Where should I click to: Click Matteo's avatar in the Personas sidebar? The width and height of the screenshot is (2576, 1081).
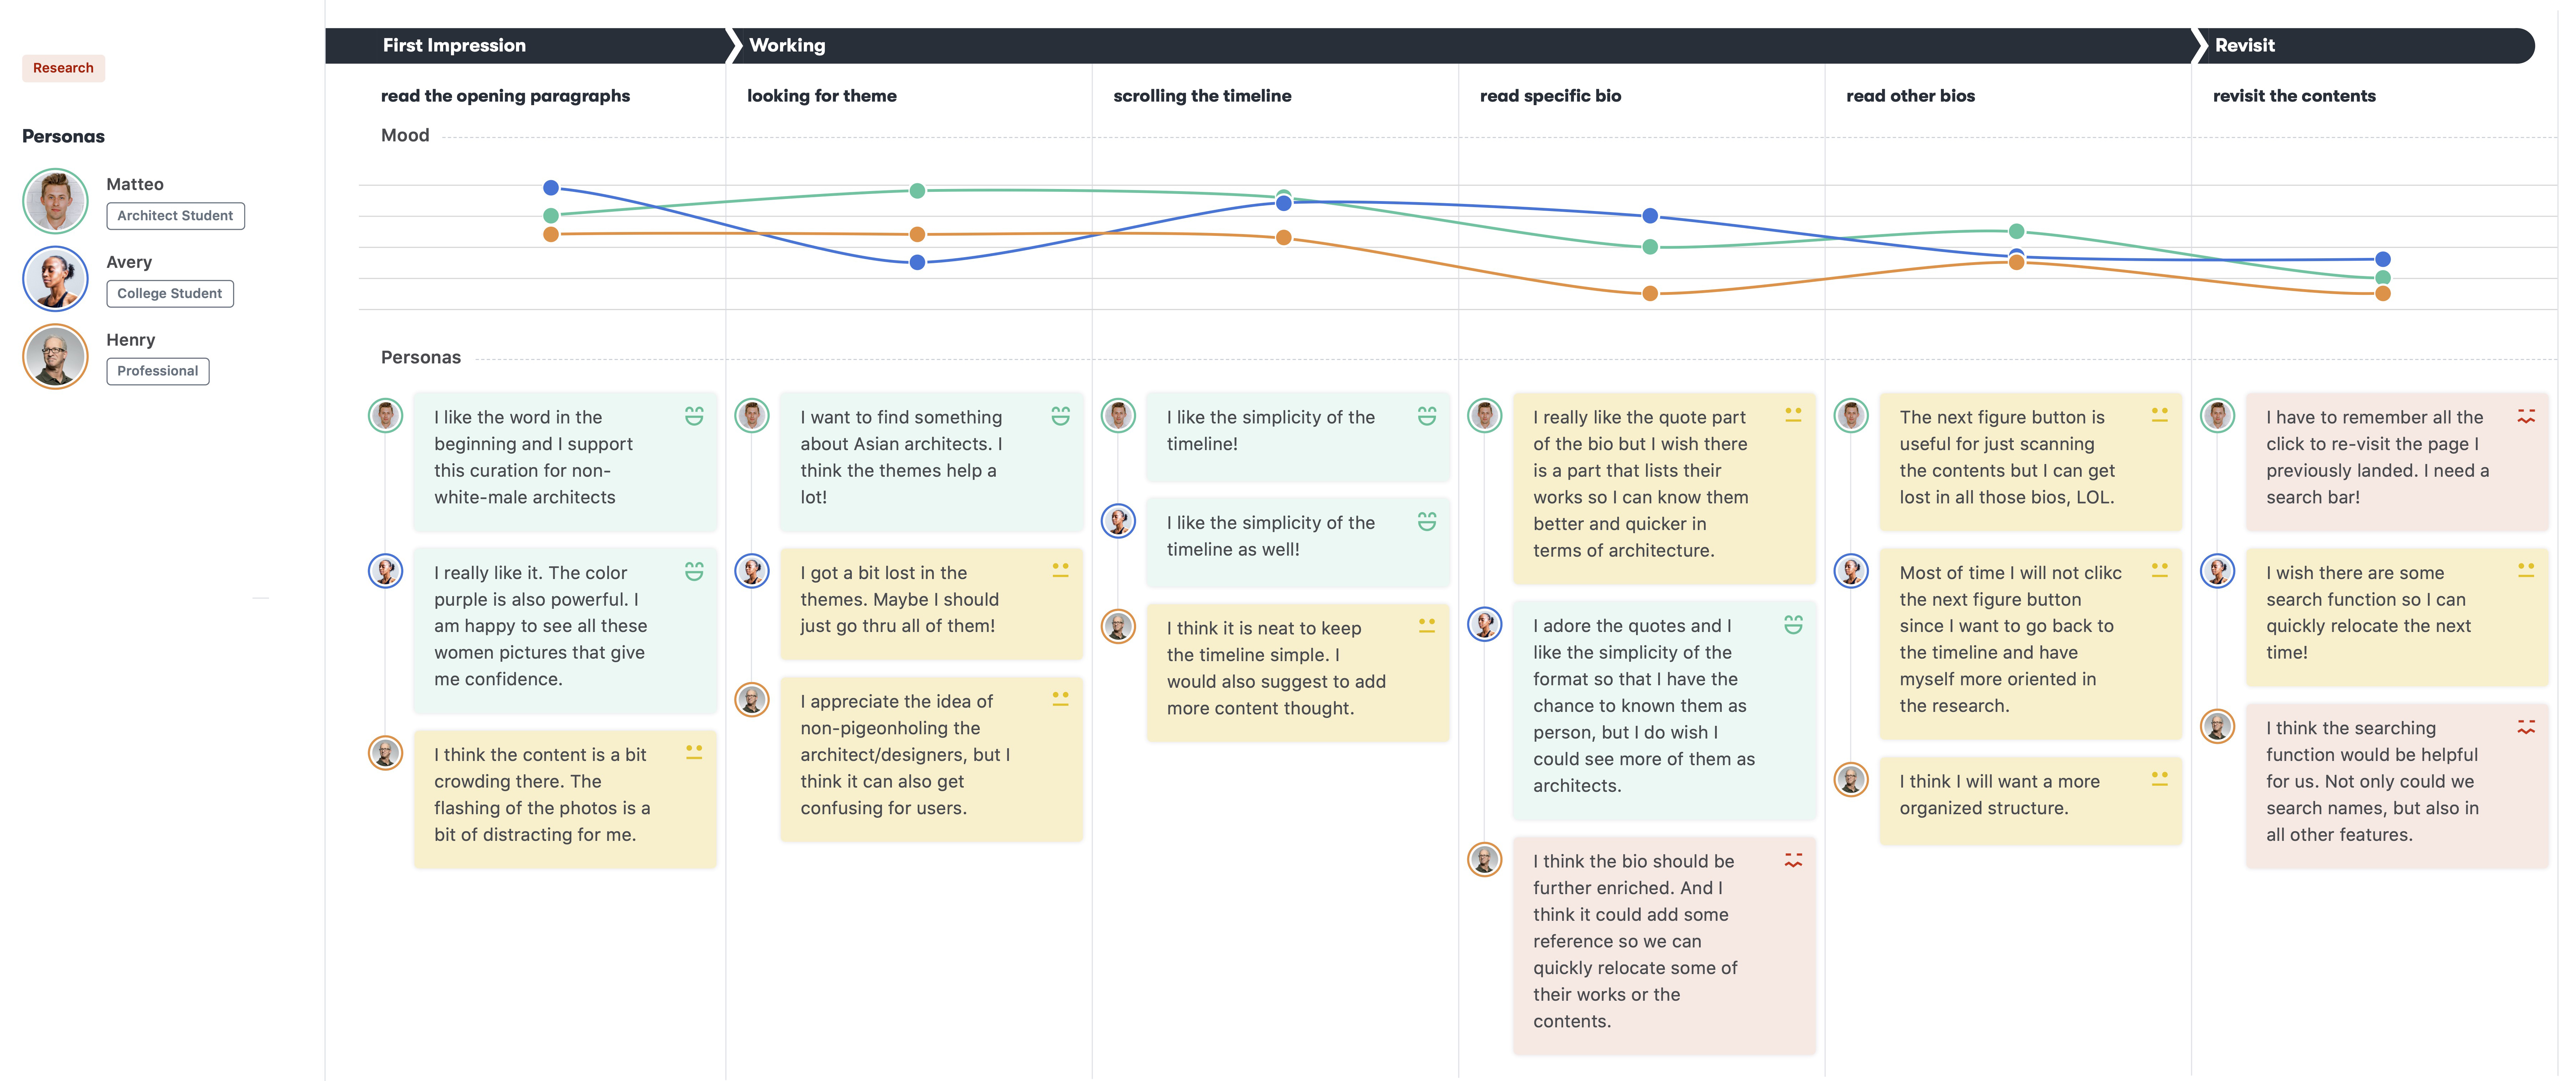coord(55,201)
